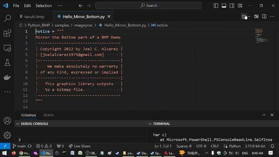Open the Manage gear menu
The image size is (279, 157).
coord(7,135)
